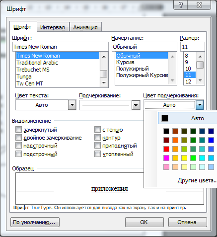Select the orange swatch in second row
The width and height of the screenshot is (217, 237).
(x=175, y=140)
